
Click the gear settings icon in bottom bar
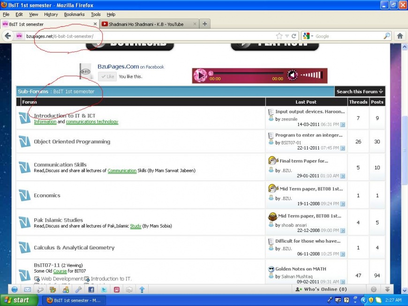point(374,290)
